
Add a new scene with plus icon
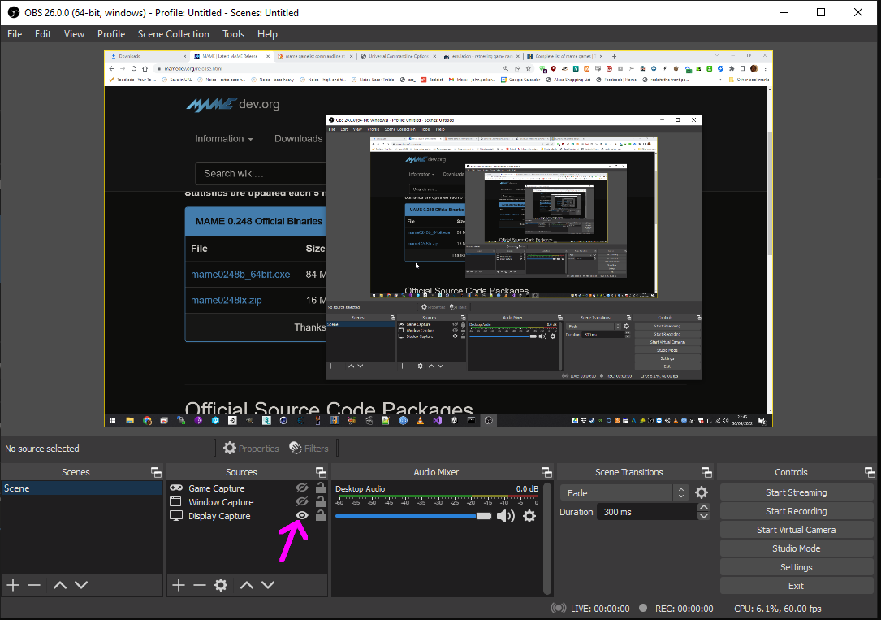coord(13,585)
